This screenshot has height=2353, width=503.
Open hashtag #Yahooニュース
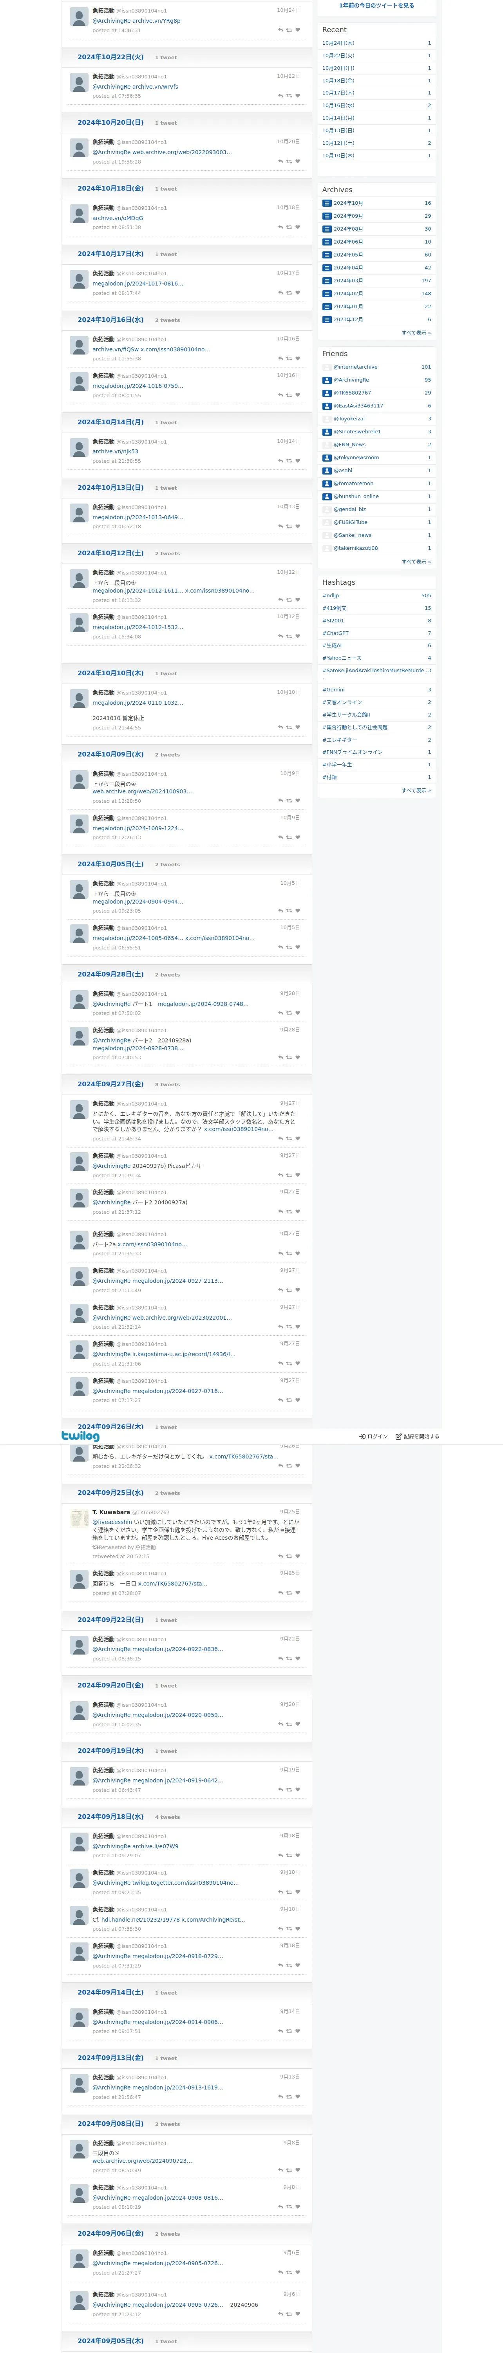pyautogui.click(x=342, y=658)
